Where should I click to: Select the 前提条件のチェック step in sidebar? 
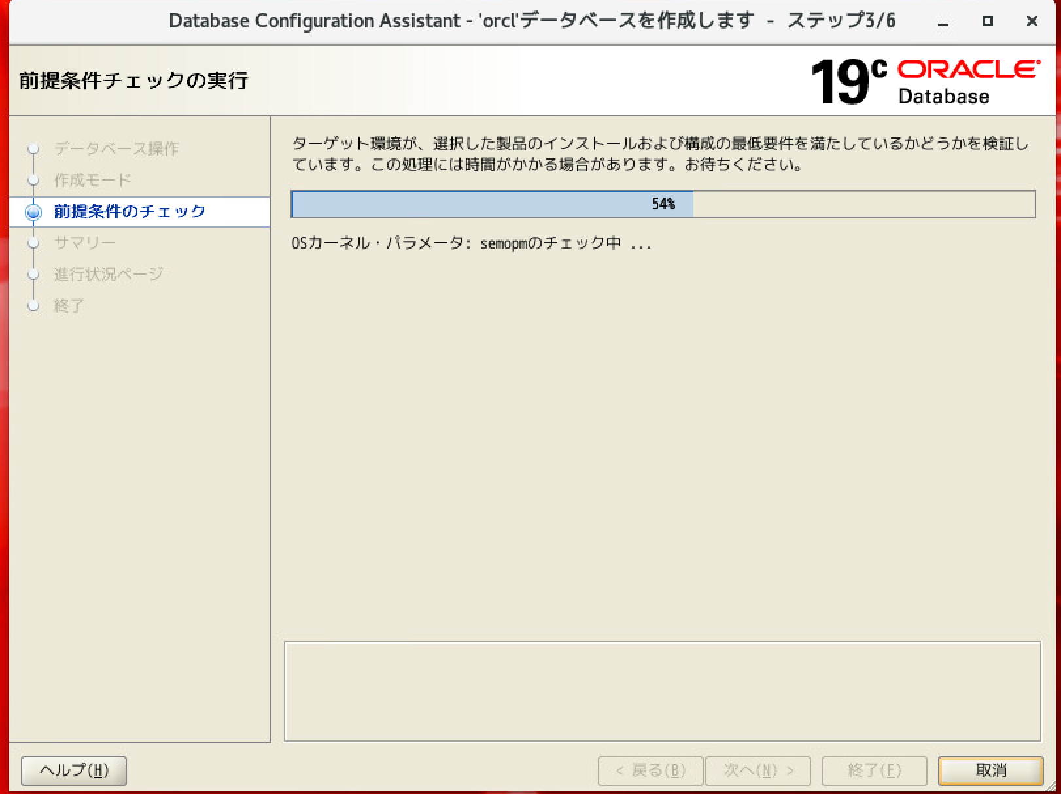[x=130, y=211]
